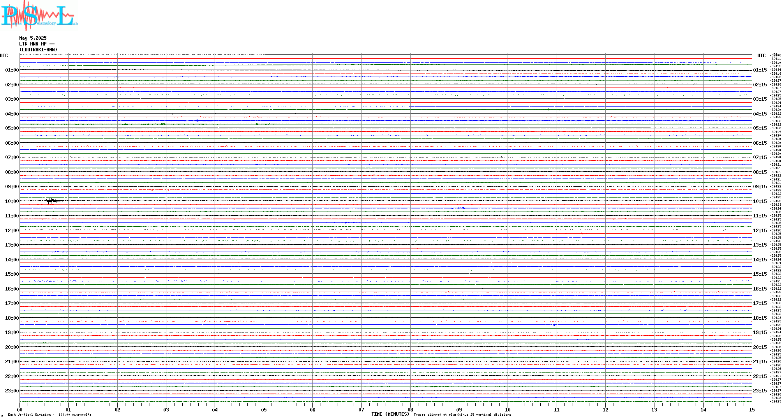
Task: Select the May 5,2025 date text
Action: coord(33,38)
